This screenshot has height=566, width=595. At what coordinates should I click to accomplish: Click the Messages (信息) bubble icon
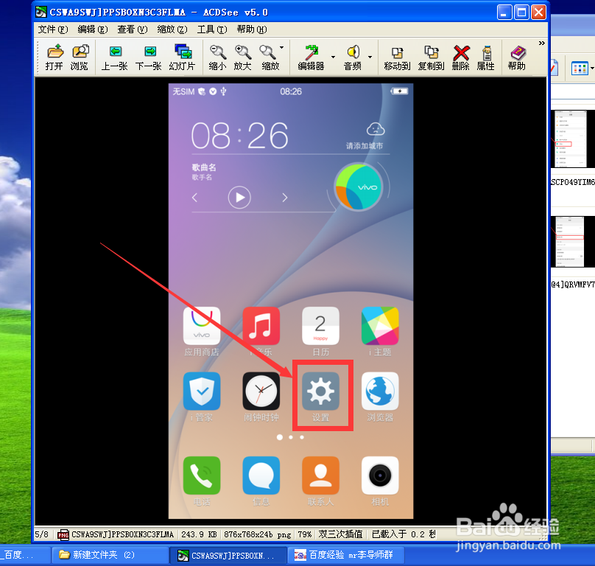tap(261, 475)
